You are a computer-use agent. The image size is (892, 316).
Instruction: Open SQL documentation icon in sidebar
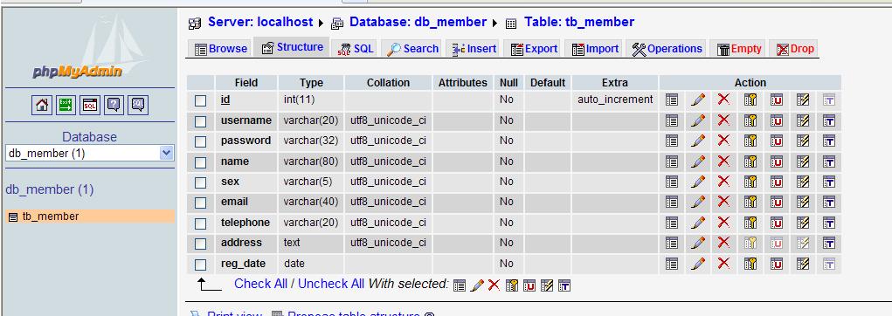coord(138,105)
